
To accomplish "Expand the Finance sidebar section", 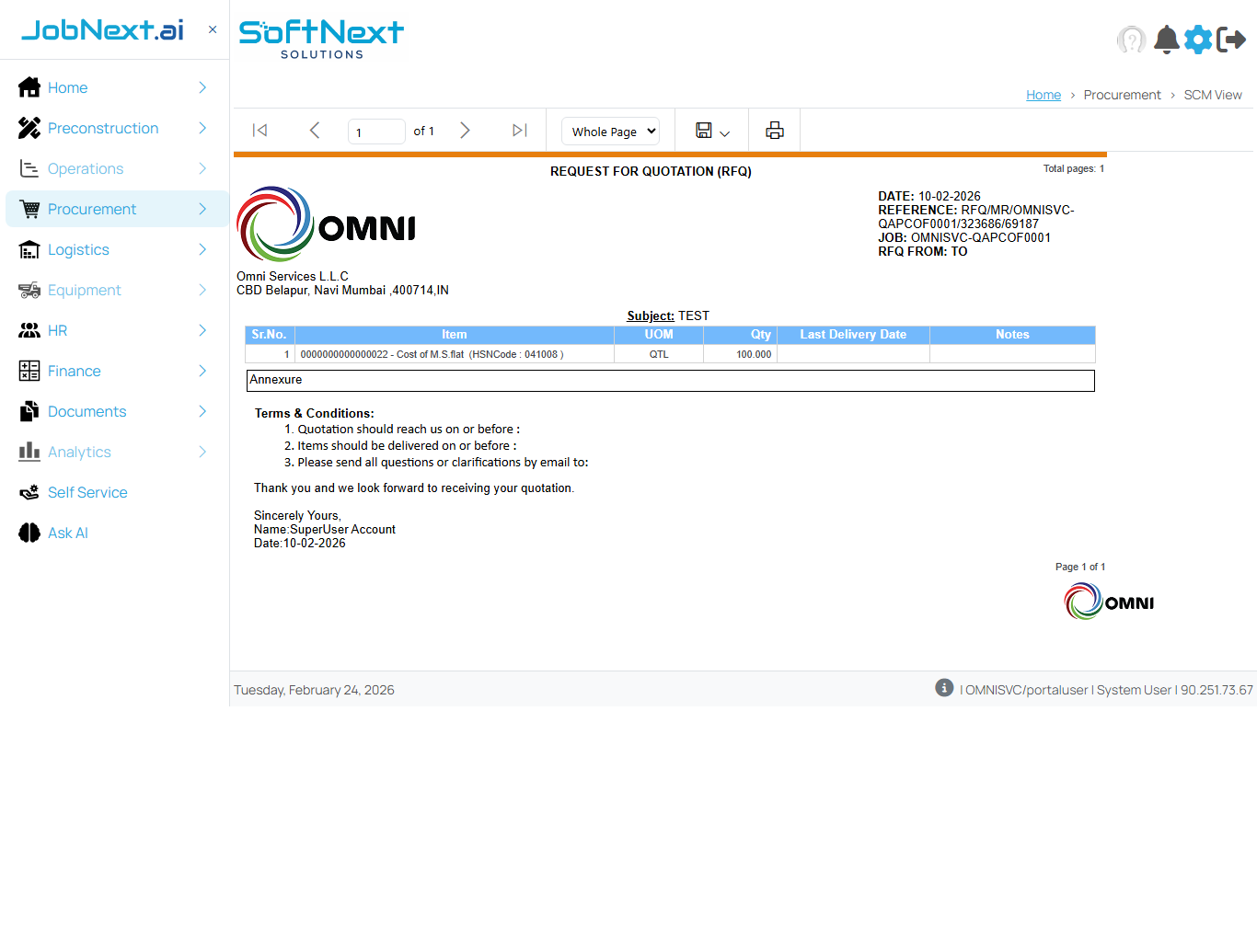I will 75,371.
